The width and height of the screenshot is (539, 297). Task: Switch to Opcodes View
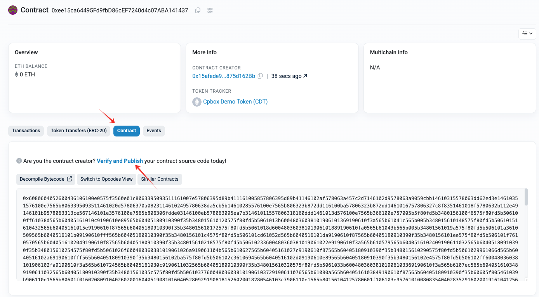pyautogui.click(x=106, y=179)
